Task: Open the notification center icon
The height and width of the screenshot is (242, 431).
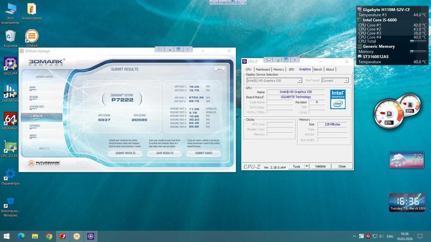Action: 420,236
